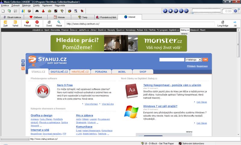
Task: Open the home page with Domů
Action: click(49, 24)
